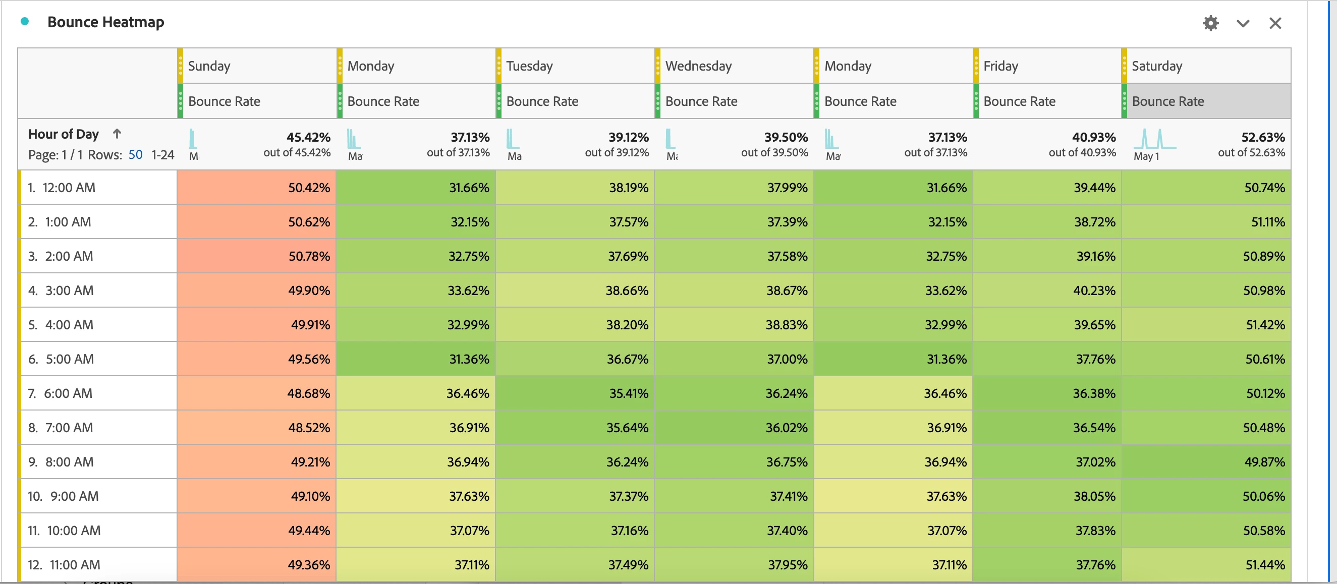Image resolution: width=1337 pixels, height=584 pixels.
Task: Select the 5:00 AM row label
Action: 70,359
